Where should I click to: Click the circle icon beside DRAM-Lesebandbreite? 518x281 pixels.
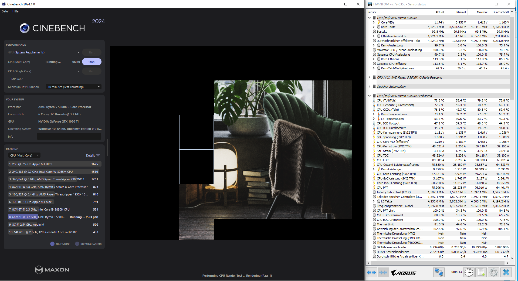[x=374, y=247]
